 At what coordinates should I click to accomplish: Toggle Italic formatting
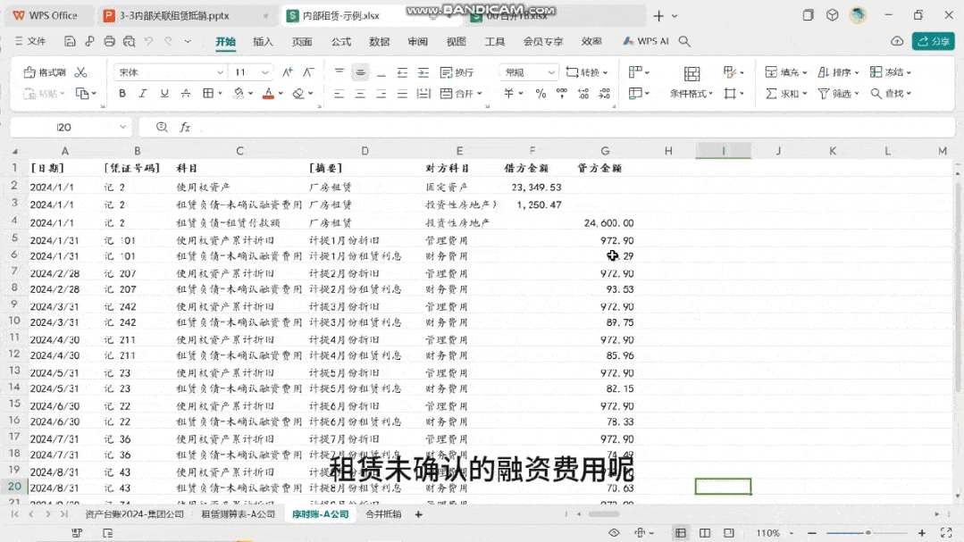point(143,94)
